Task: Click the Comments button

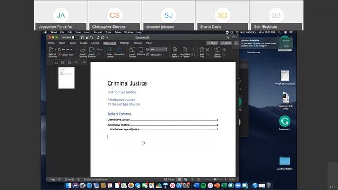Action: [226, 43]
